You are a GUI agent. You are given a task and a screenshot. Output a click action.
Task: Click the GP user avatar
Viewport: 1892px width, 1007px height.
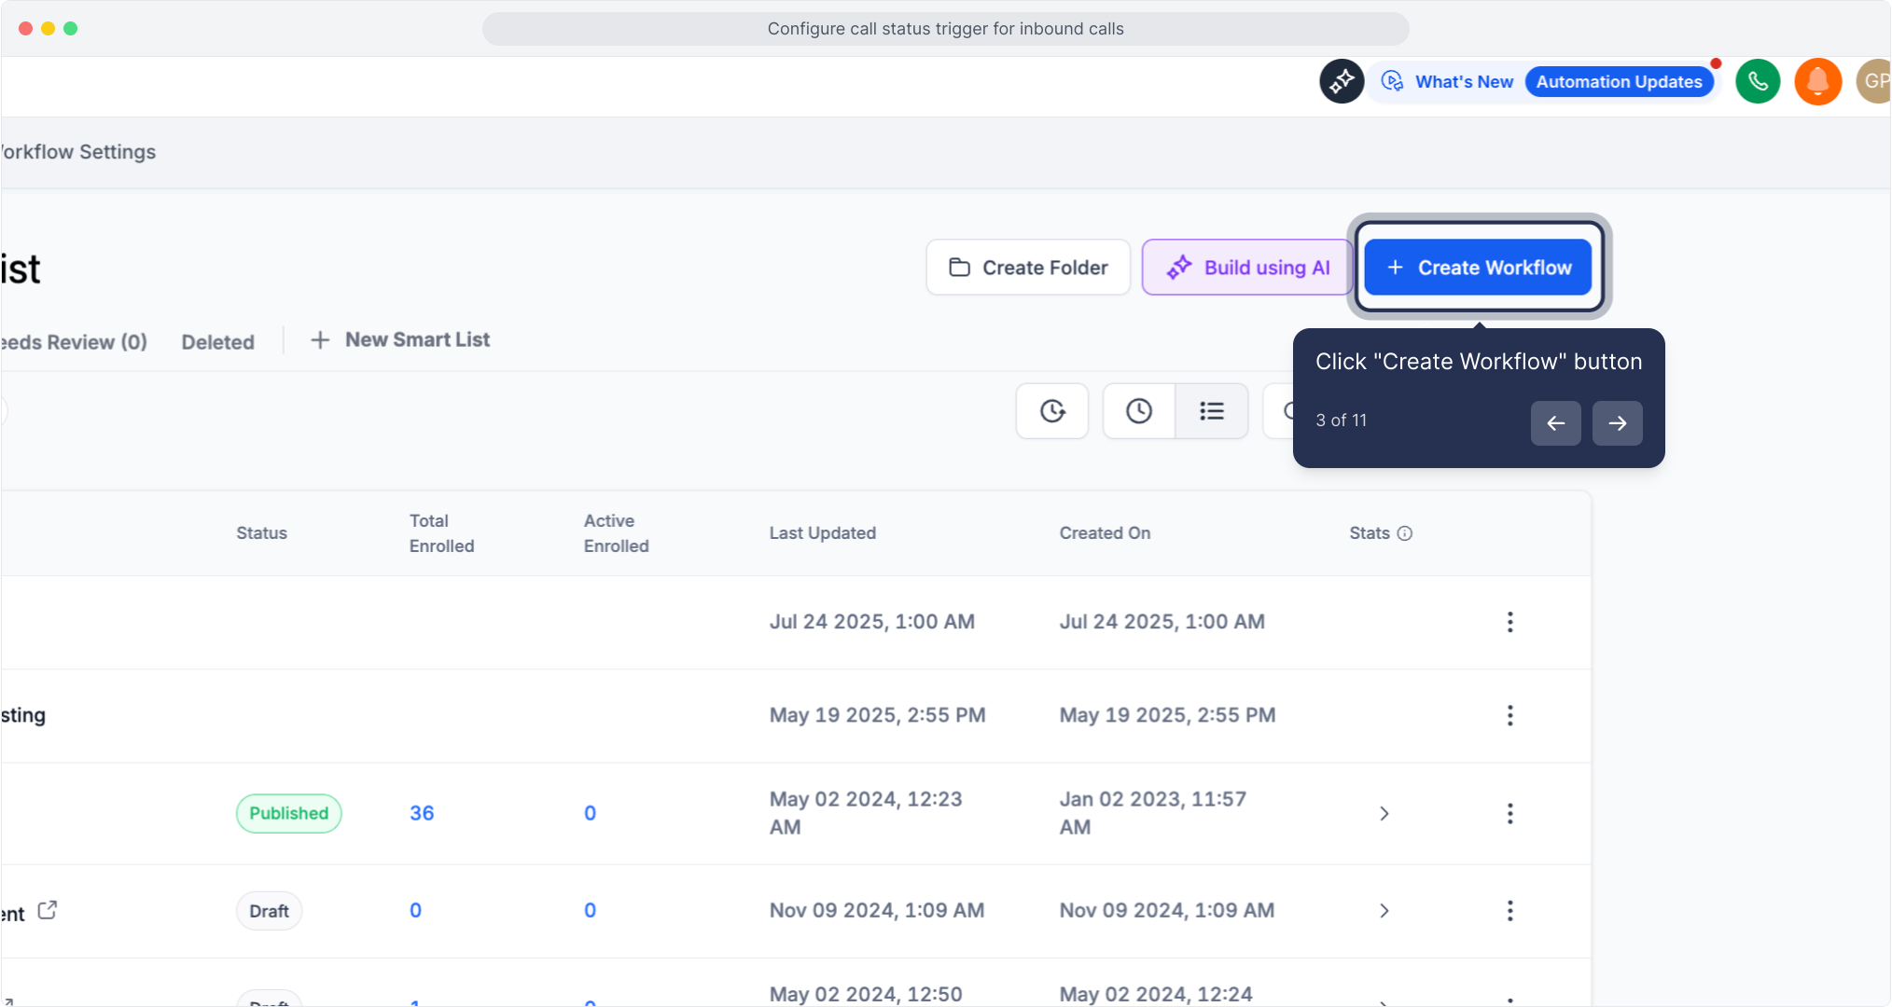1873,82
